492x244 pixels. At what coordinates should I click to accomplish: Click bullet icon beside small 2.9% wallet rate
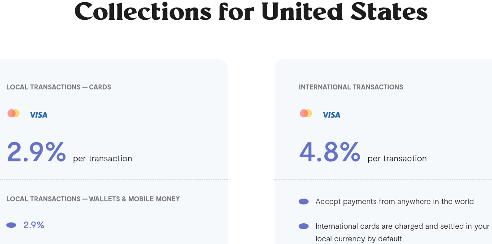(11, 225)
